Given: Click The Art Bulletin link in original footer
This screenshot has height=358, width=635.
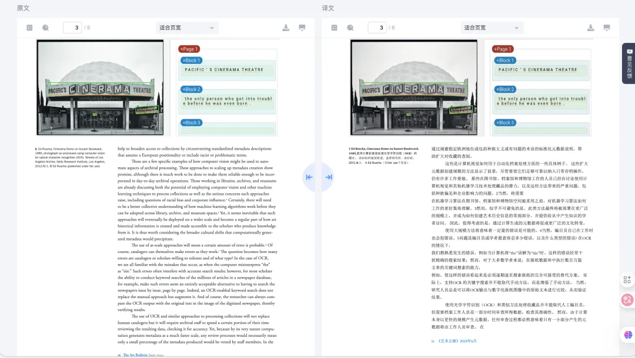Looking at the screenshot, I should [x=135, y=354].
